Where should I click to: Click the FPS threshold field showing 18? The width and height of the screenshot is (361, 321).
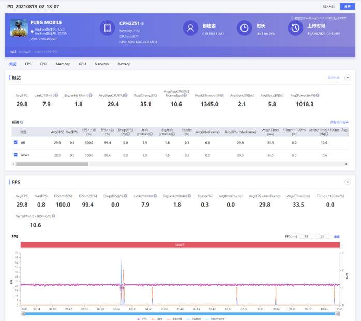(x=307, y=236)
